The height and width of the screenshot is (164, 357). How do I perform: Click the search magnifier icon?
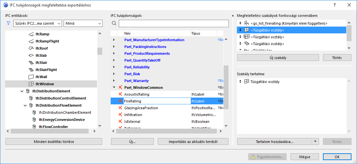point(114,23)
